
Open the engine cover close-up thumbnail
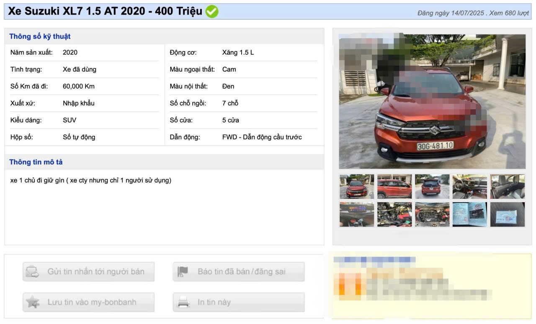[x=432, y=214]
